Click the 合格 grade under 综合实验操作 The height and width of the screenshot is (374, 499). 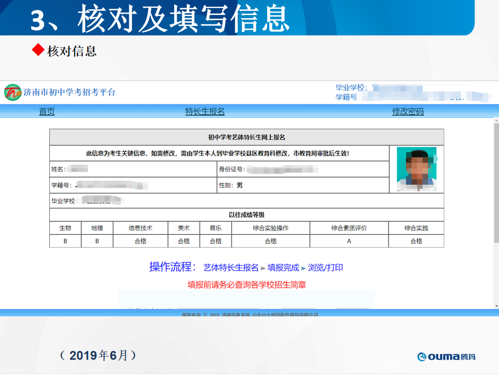270,241
